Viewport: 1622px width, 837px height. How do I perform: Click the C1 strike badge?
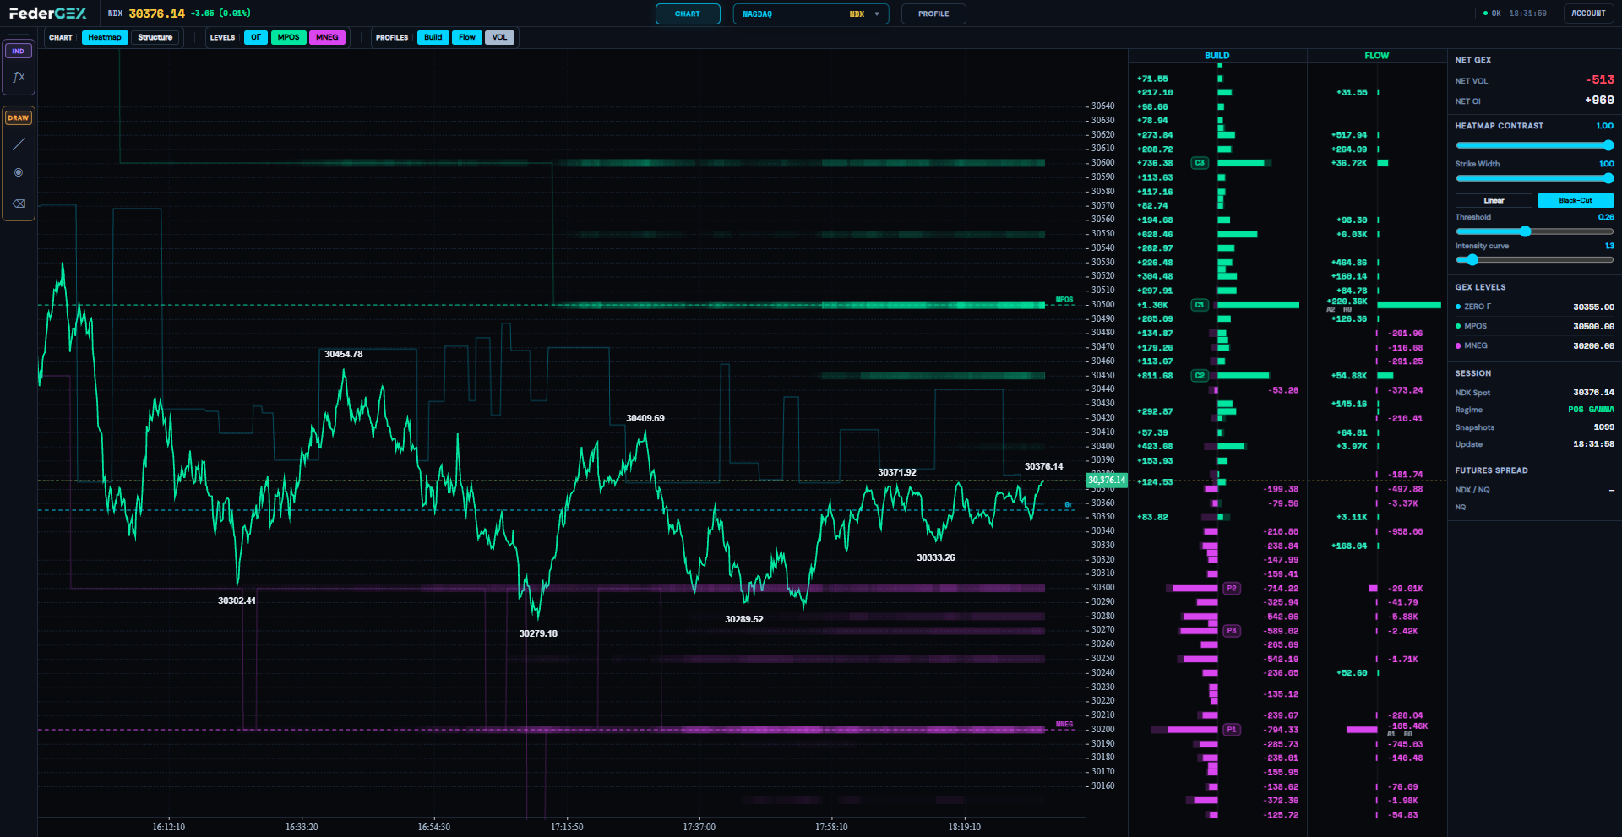point(1200,305)
